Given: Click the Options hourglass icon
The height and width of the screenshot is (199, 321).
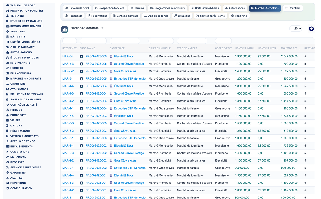Looking at the screenshot, I should point(8,126).
